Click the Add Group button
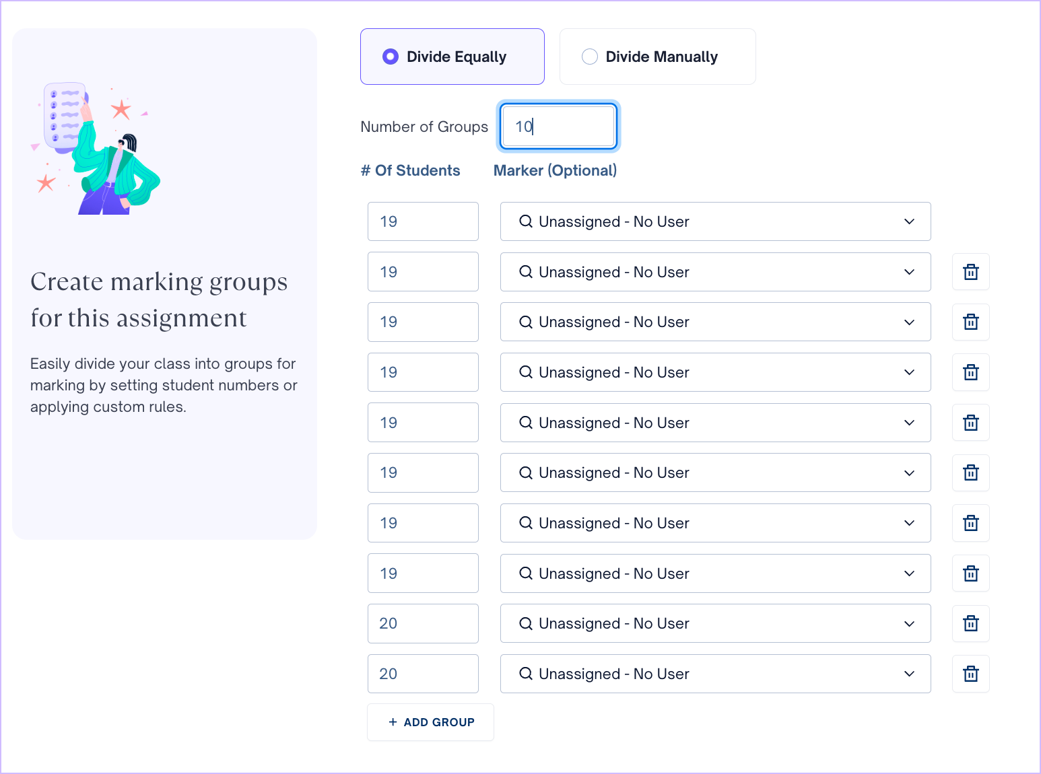 pyautogui.click(x=430, y=722)
